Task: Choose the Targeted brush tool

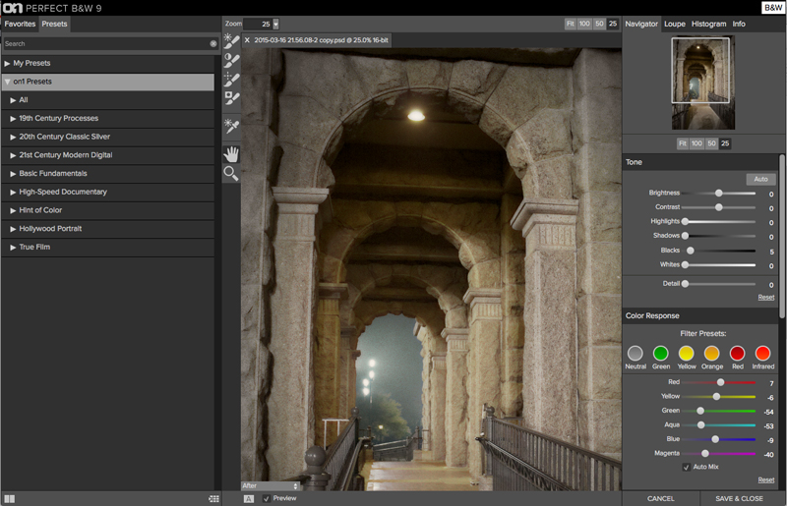Action: coord(231,79)
